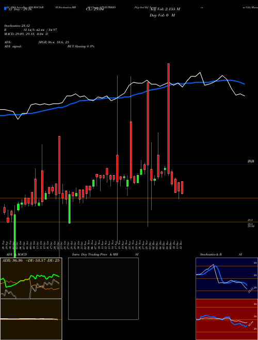The width and height of the screenshot is (258, 340).
Task: Select the 'Stochastics: 23.12' readout
Action: click(x=17, y=26)
